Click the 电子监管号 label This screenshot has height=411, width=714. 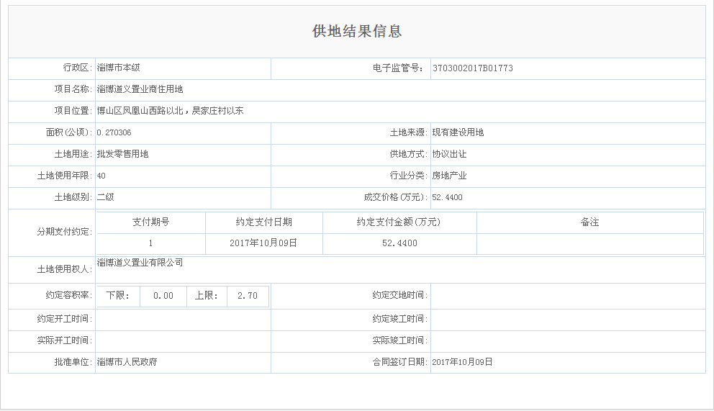[x=399, y=68]
